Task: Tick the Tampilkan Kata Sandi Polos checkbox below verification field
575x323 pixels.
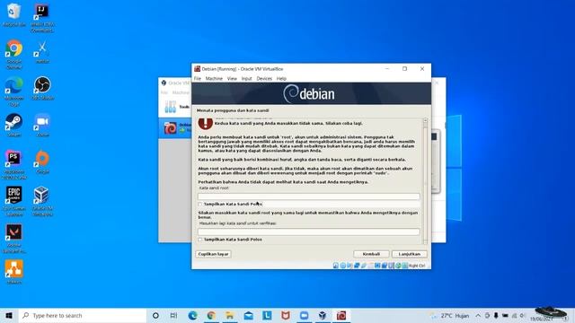Action: 199,240
